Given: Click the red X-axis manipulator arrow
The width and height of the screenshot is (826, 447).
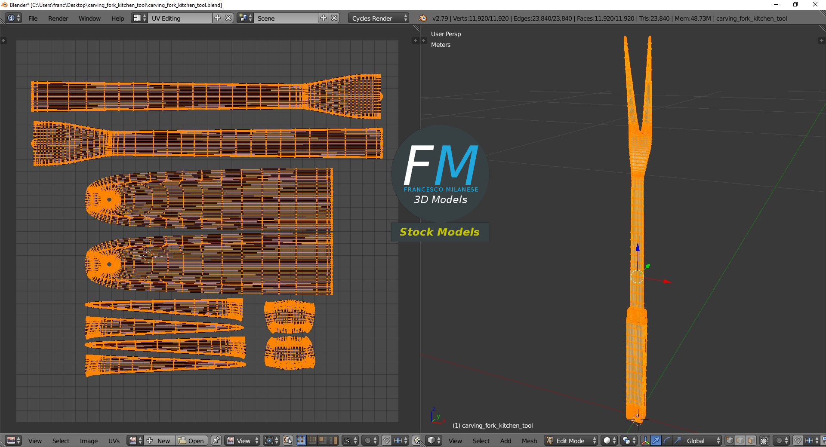Looking at the screenshot, I should coord(667,282).
